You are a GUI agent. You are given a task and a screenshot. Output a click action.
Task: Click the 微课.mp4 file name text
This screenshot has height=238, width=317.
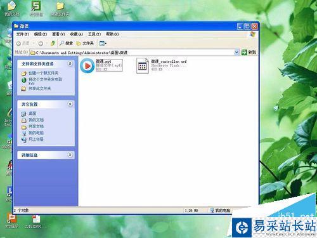point(103,62)
